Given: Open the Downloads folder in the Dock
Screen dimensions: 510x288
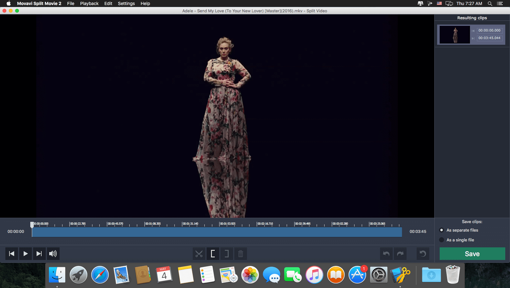Looking at the screenshot, I should pyautogui.click(x=431, y=275).
